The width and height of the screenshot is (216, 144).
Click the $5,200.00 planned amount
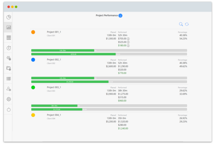coord(111,122)
